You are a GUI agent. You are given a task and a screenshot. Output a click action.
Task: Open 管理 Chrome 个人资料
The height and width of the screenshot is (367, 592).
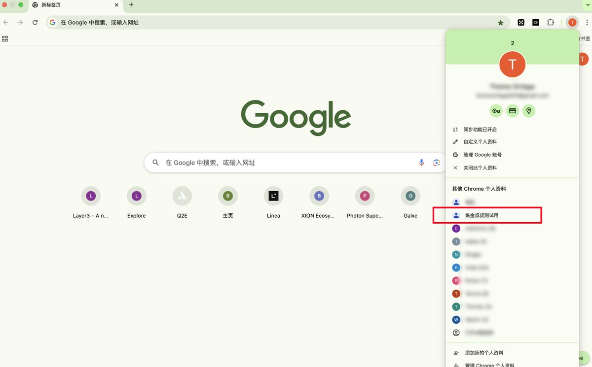pyautogui.click(x=513, y=365)
